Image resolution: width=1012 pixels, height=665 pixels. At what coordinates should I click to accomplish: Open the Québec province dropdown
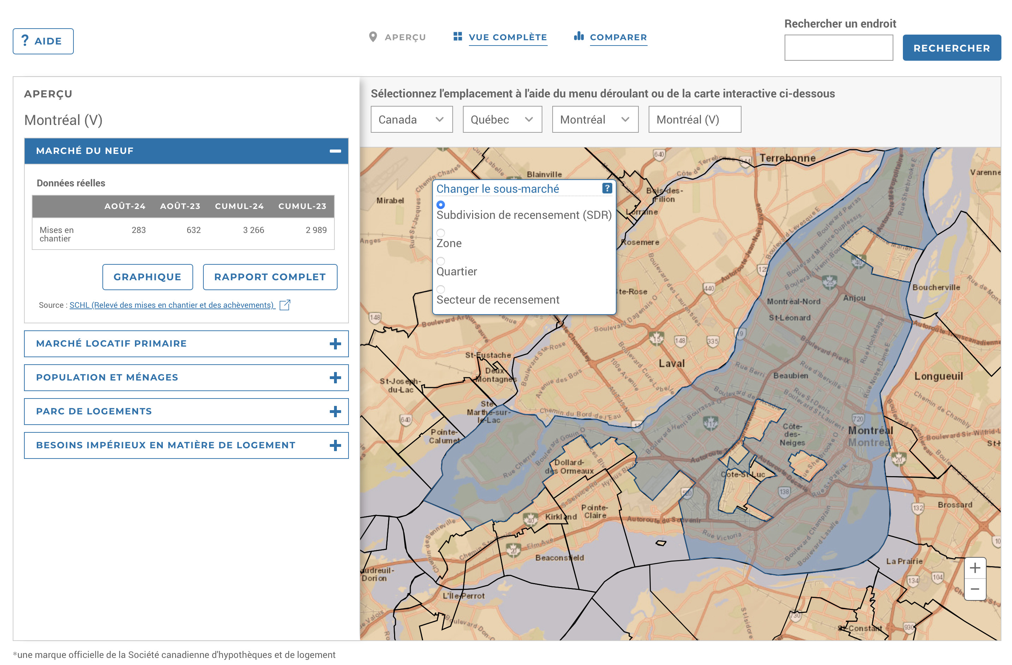pos(502,119)
